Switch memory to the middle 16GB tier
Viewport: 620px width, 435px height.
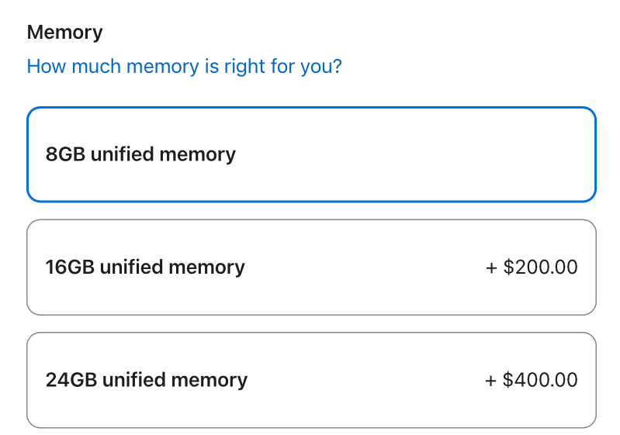tap(311, 268)
